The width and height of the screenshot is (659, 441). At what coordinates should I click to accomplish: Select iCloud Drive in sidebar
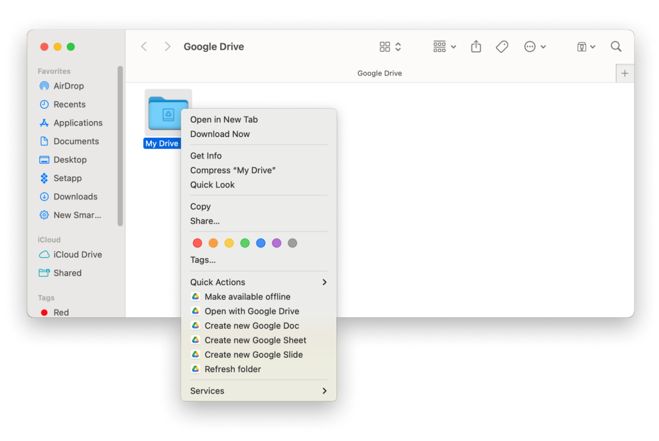point(77,255)
